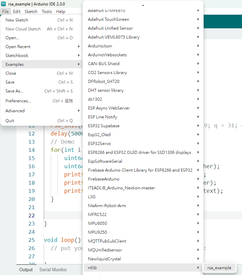Viewport: 242px width, 275px height.
Task: Choose Close from the File menu
Action: point(41,73)
